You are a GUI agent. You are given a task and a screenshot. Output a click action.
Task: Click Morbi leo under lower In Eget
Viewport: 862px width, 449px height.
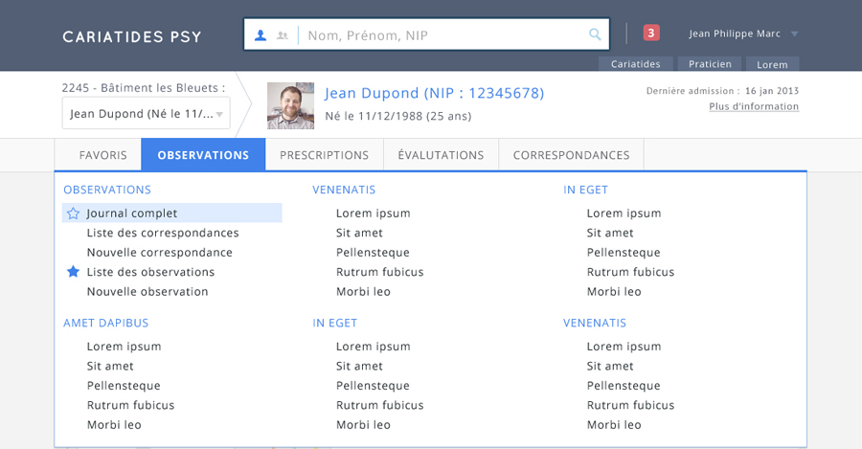click(363, 424)
